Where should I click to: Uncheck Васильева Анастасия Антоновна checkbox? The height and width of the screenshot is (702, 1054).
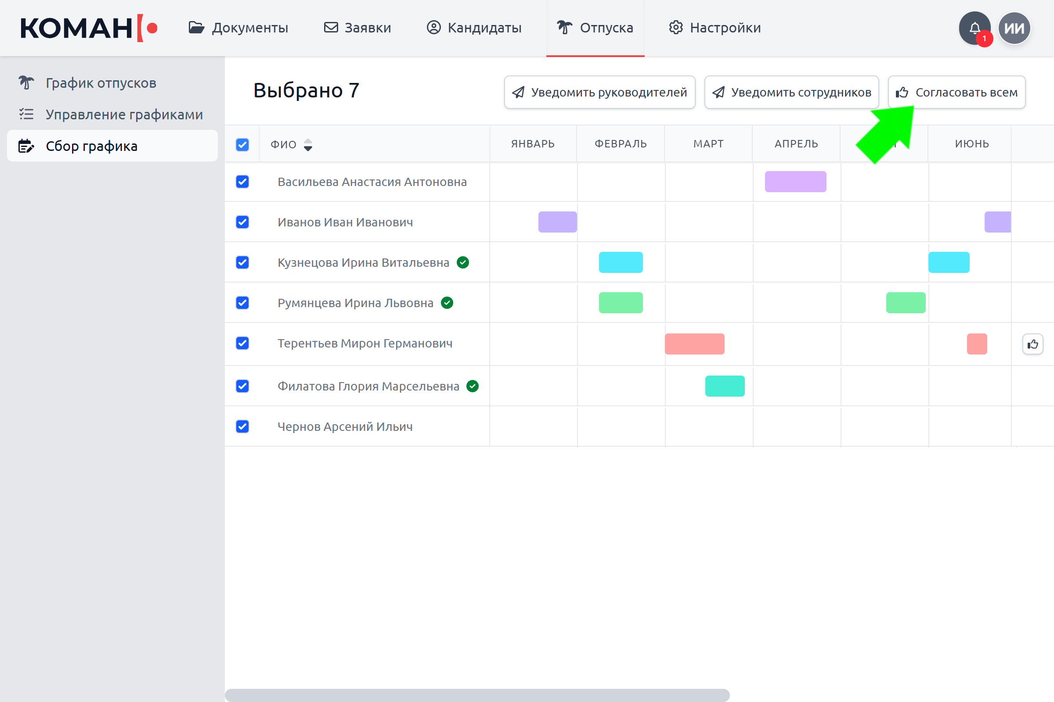click(242, 182)
